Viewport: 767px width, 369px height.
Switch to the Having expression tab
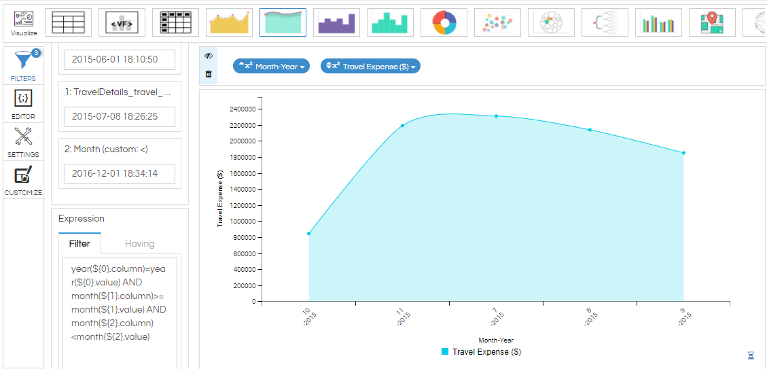(x=140, y=243)
